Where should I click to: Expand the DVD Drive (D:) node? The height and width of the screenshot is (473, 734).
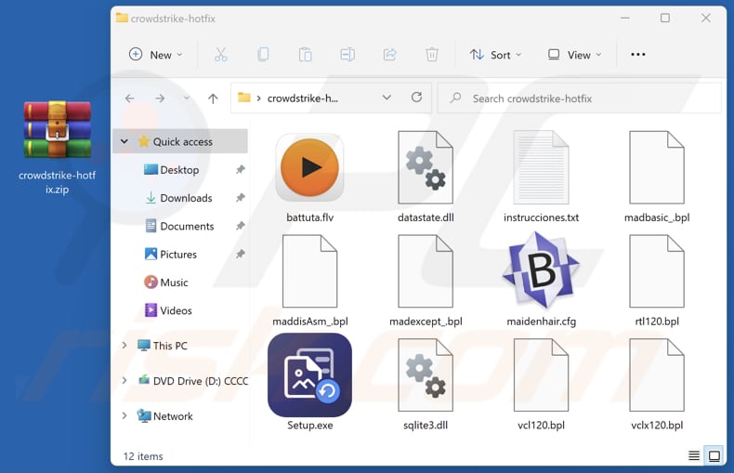pyautogui.click(x=125, y=380)
